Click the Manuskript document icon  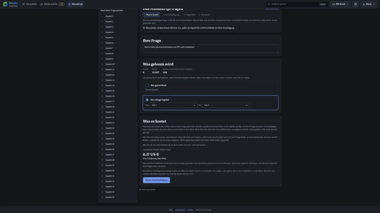[x=69, y=4]
